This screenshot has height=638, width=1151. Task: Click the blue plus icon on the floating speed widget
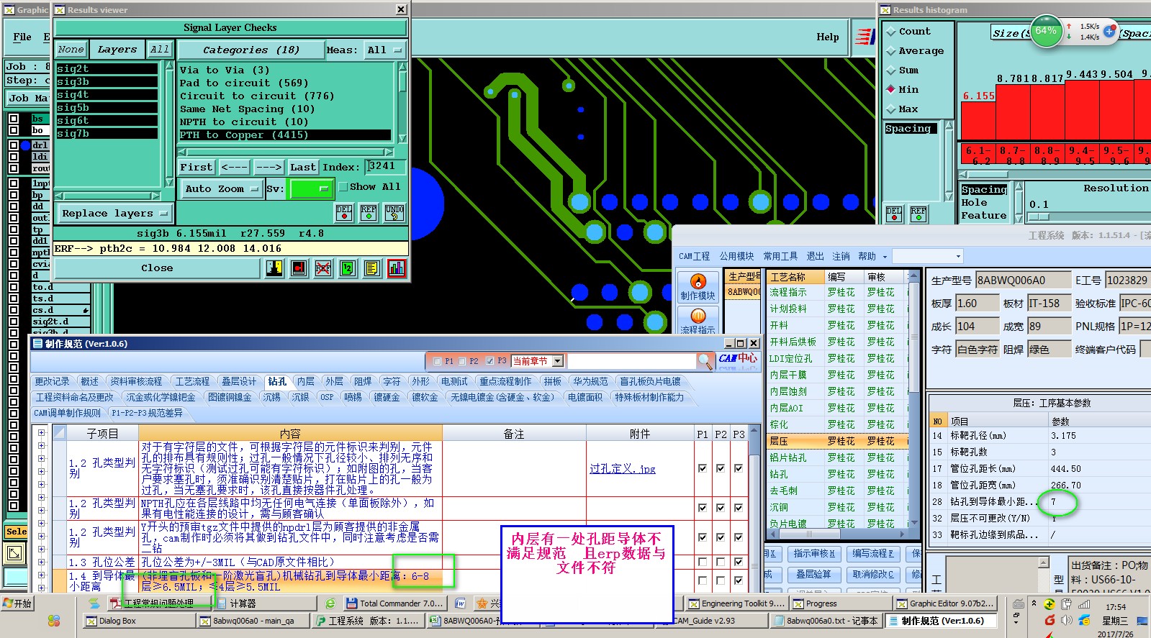point(1109,32)
